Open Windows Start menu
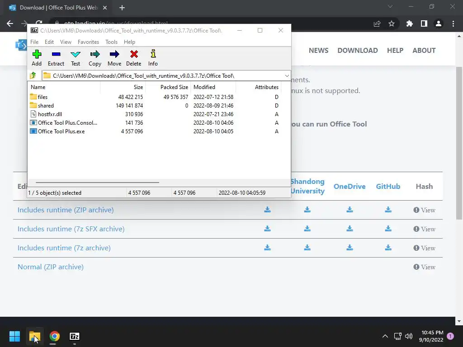Viewport: 463px width, 347px height. click(x=14, y=336)
